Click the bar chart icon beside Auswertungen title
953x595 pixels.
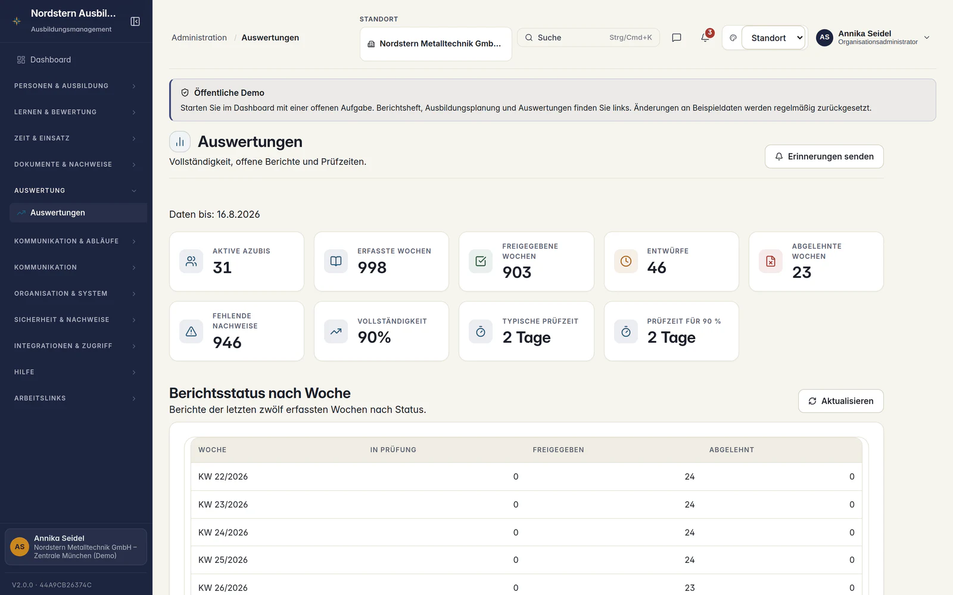point(180,142)
